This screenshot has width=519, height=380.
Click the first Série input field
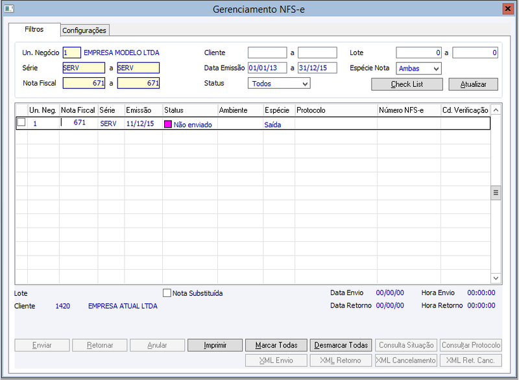pyautogui.click(x=84, y=68)
